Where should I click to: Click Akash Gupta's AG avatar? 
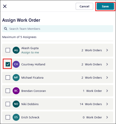(x=16, y=50)
